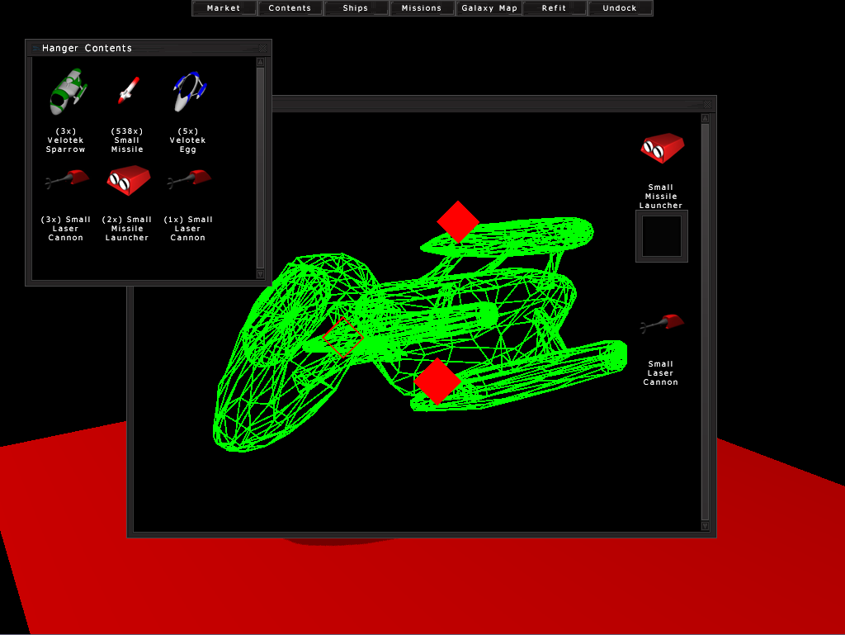This screenshot has height=635, width=845.
Task: Open the Galaxy Map
Action: tap(489, 8)
